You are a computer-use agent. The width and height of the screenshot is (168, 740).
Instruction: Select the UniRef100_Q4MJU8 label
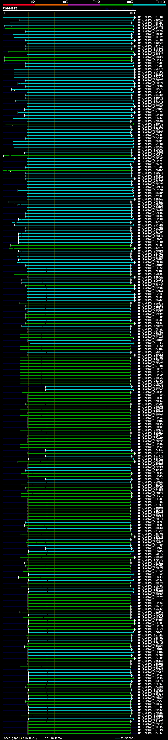point(150,407)
